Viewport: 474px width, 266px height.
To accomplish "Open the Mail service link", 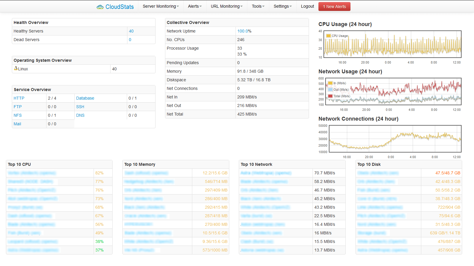I will (17, 124).
